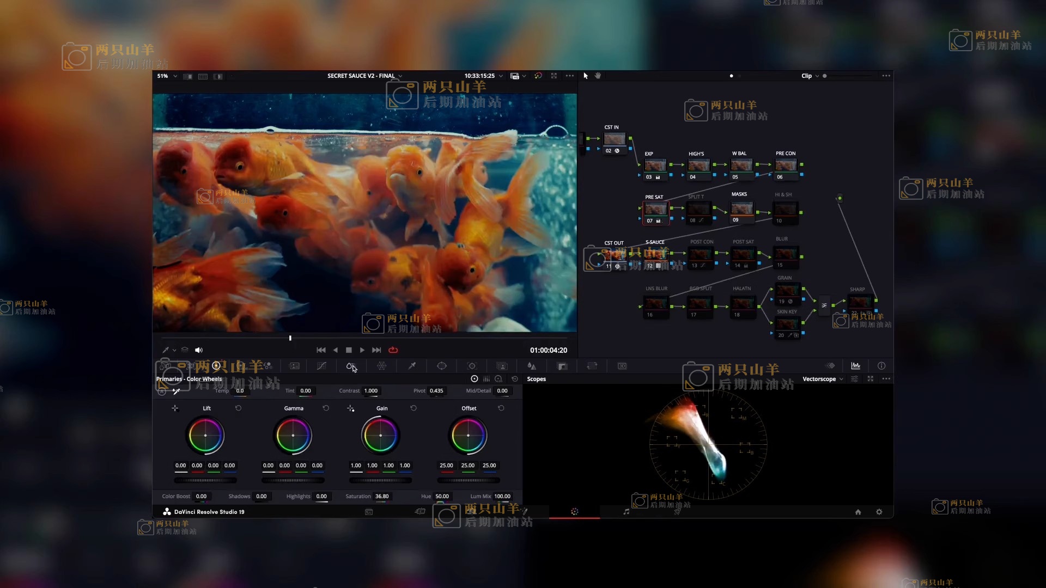Open the Blur palette icon
This screenshot has width=1046, height=588.
(532, 366)
